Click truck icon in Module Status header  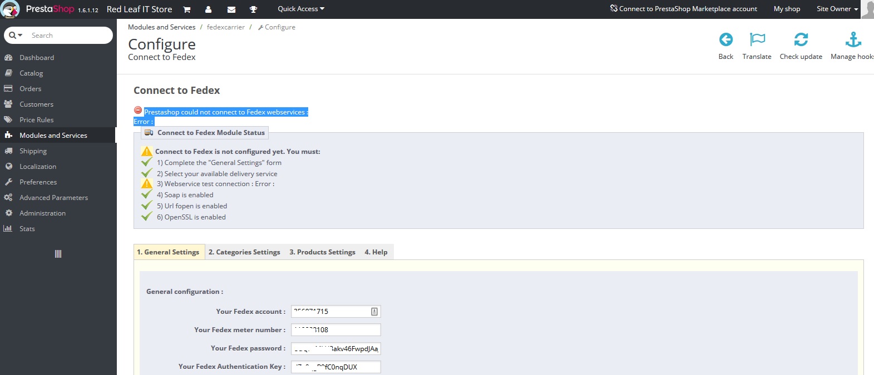coord(149,133)
